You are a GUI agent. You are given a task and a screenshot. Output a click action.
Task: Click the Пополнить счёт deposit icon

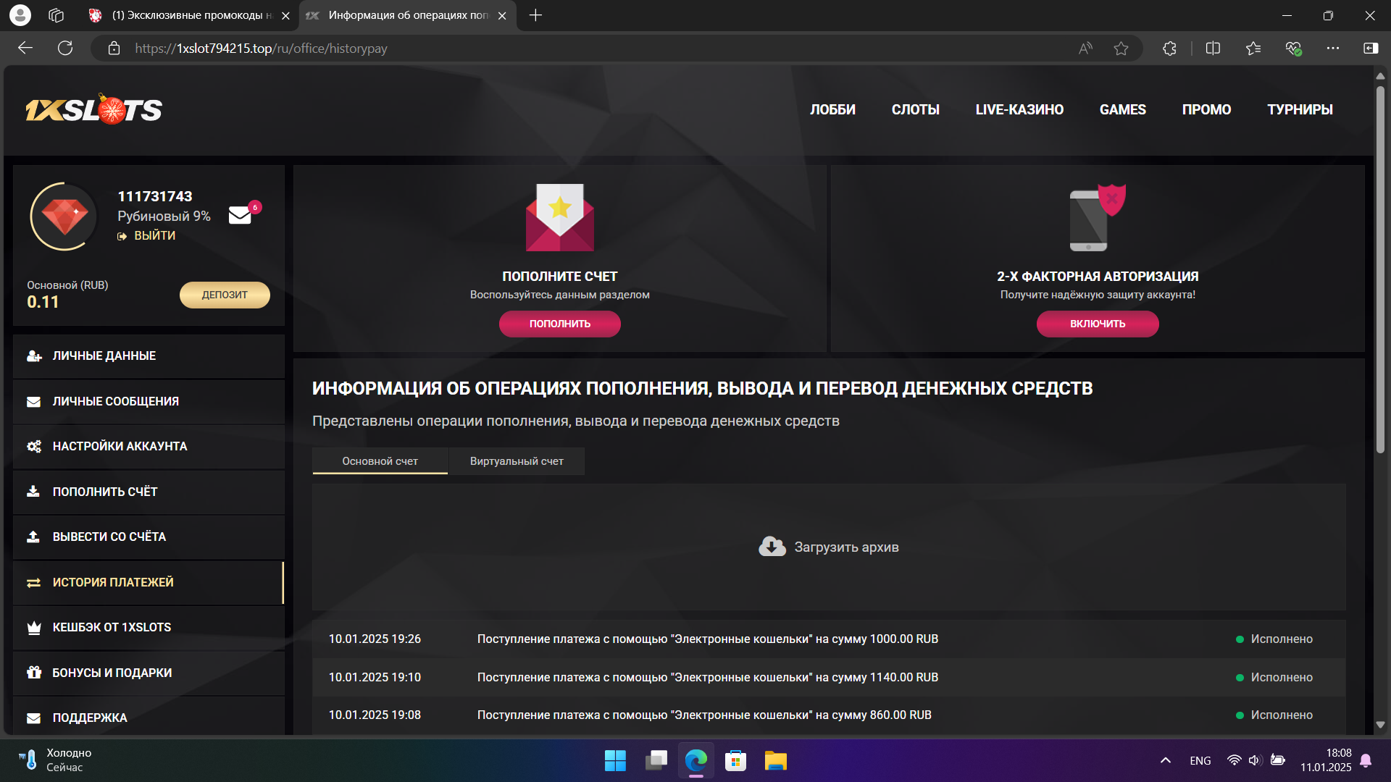[x=34, y=491]
